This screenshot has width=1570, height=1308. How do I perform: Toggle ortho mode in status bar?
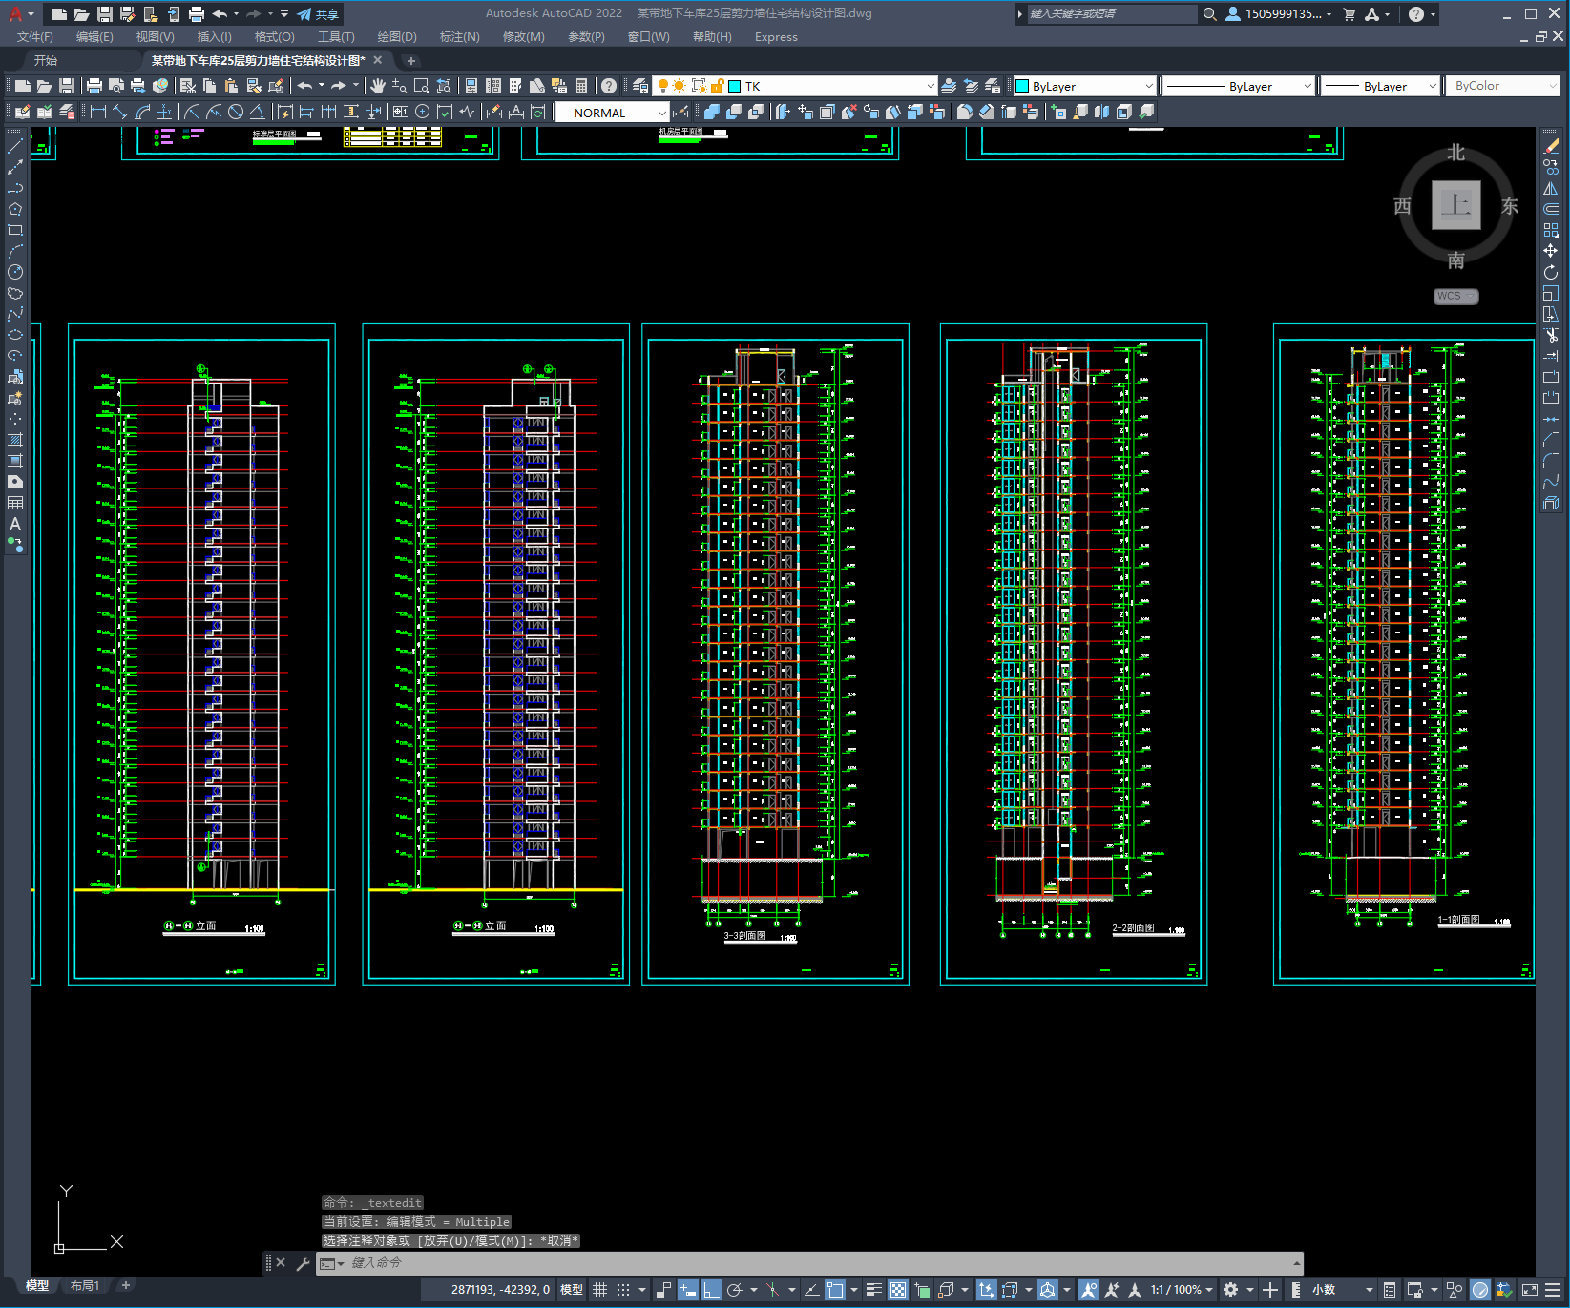pos(712,1290)
